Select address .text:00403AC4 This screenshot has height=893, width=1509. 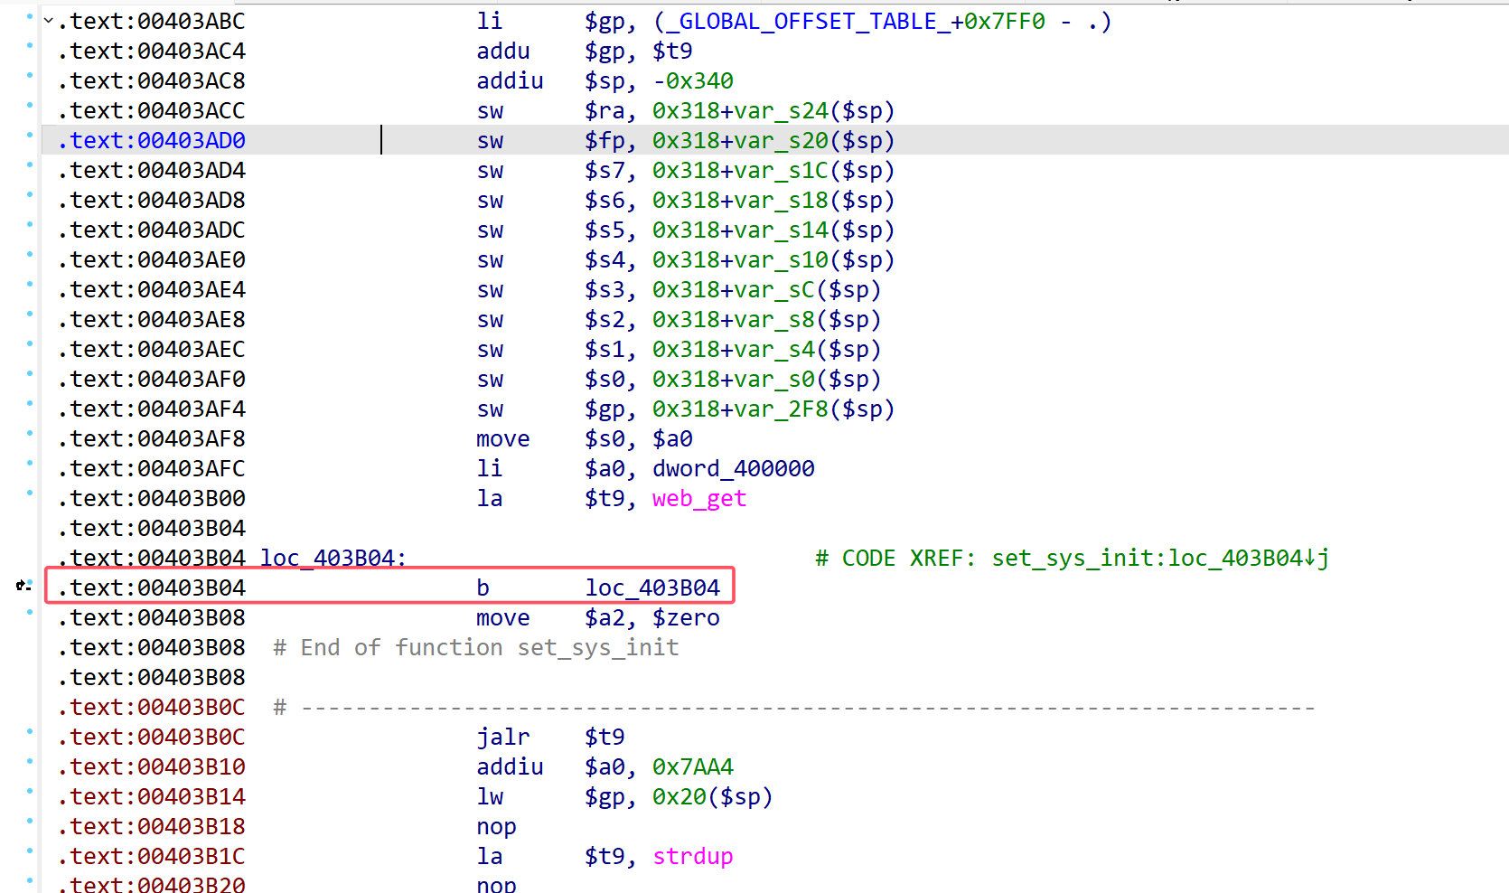(151, 51)
